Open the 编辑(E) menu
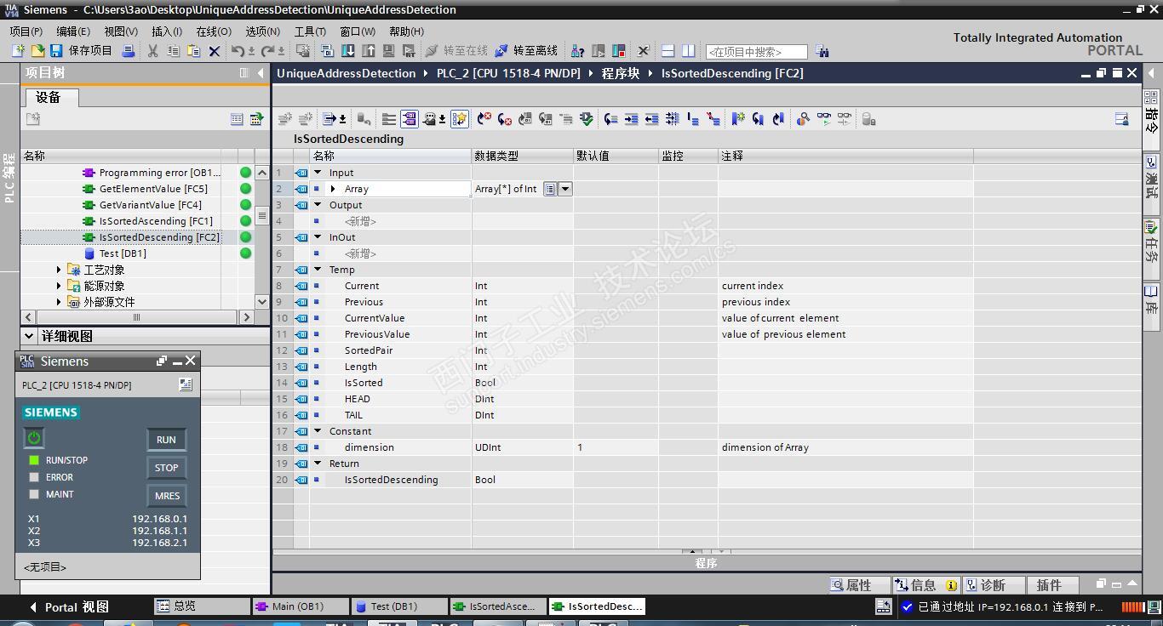The width and height of the screenshot is (1163, 626). (73, 31)
